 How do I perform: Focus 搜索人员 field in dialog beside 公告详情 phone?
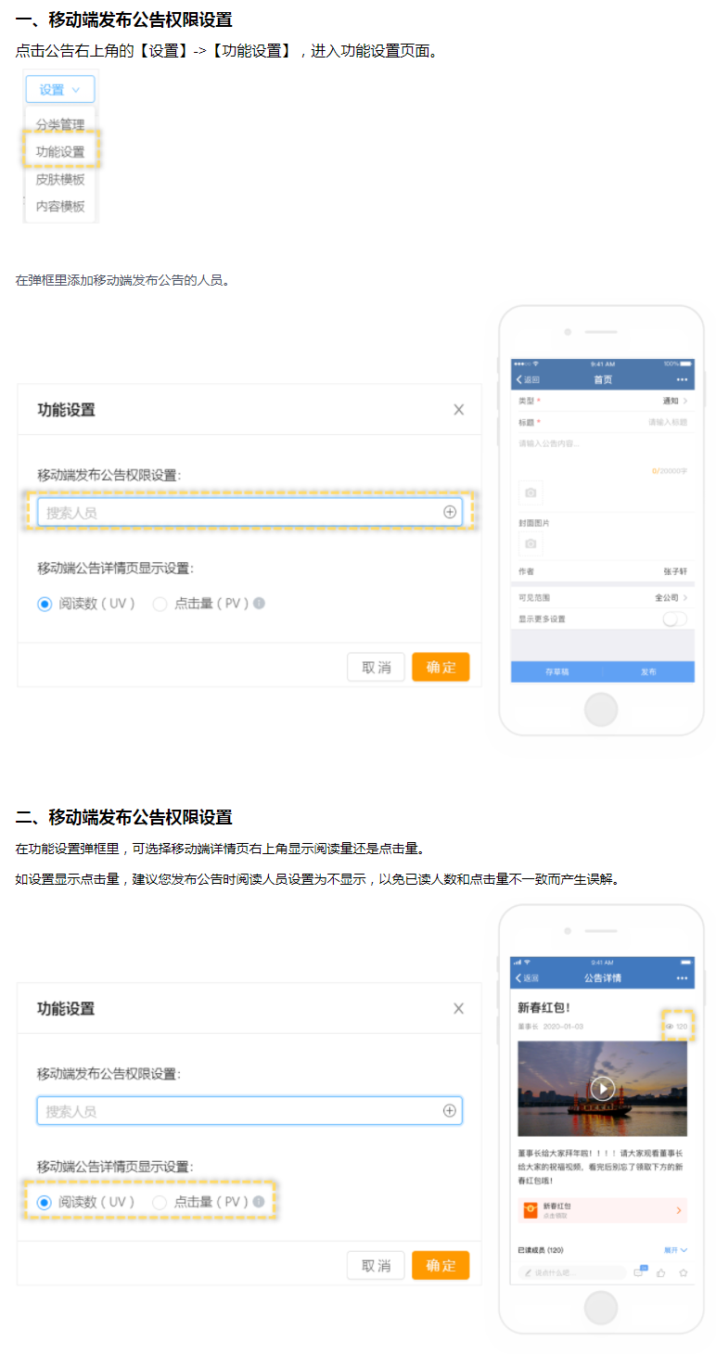(x=249, y=1111)
